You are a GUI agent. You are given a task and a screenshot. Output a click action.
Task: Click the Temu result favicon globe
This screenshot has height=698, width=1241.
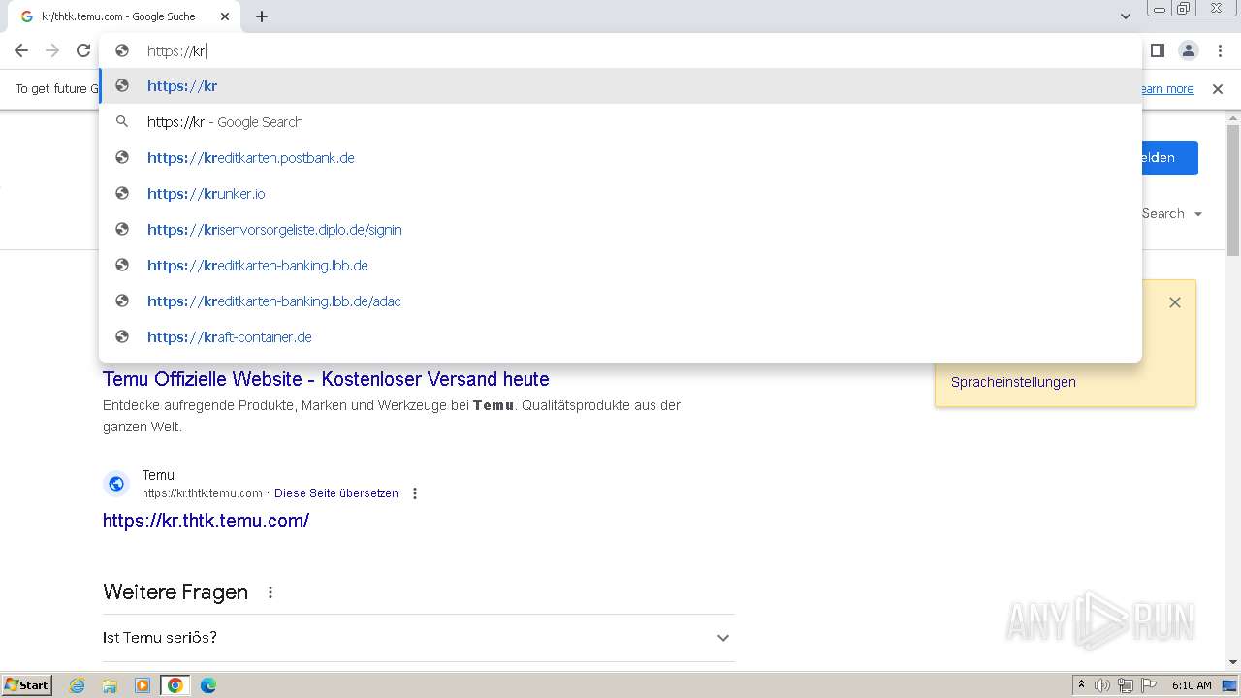116,484
